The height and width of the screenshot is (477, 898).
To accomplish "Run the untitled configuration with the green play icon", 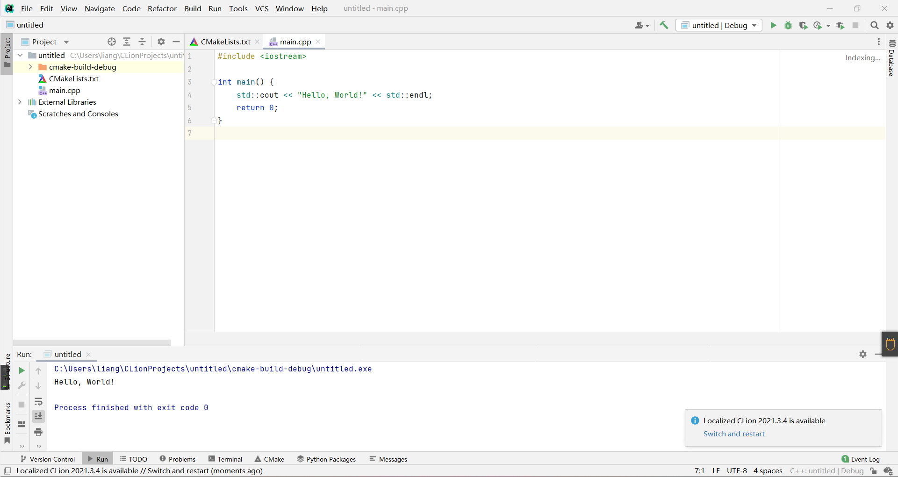I will click(x=773, y=25).
